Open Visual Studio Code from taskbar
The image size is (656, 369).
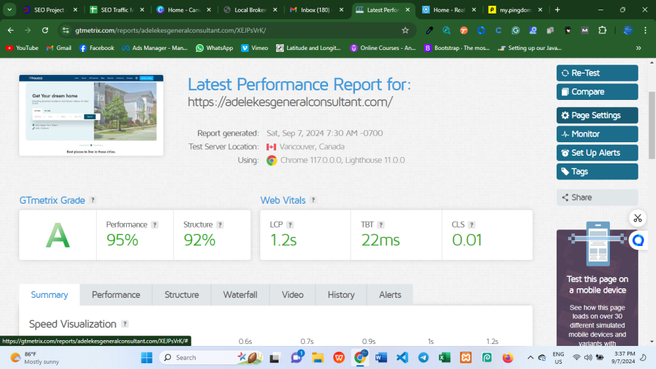pos(402,357)
